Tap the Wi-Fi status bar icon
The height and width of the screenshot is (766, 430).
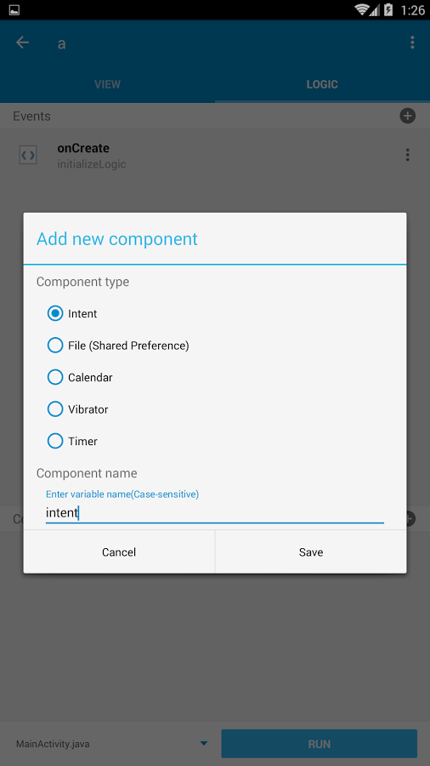click(x=361, y=9)
